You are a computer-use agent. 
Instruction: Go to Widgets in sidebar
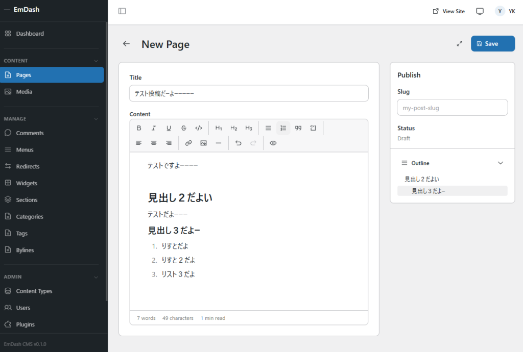(x=27, y=183)
